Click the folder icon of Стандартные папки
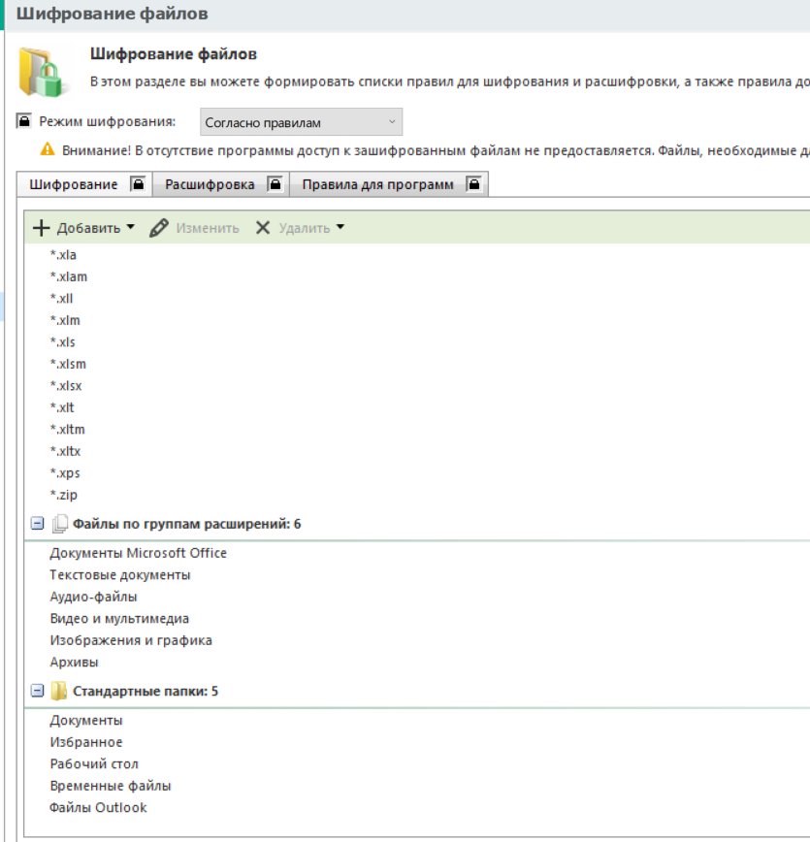 [58, 691]
